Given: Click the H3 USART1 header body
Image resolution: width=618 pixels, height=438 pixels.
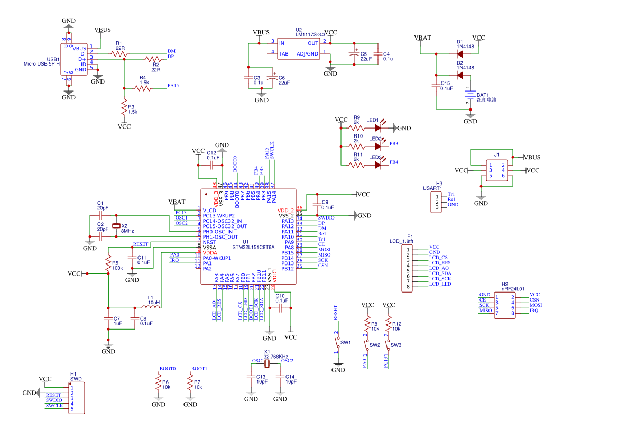Looking at the screenshot, I should (x=436, y=202).
